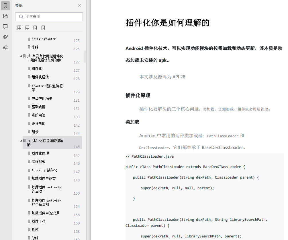
Task: Open the attachments paperclip icon
Action: pos(5,37)
